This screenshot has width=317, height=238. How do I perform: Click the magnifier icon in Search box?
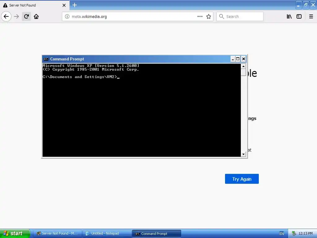click(x=222, y=17)
